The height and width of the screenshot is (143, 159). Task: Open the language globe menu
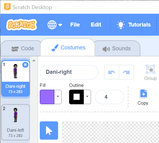(x=52, y=25)
